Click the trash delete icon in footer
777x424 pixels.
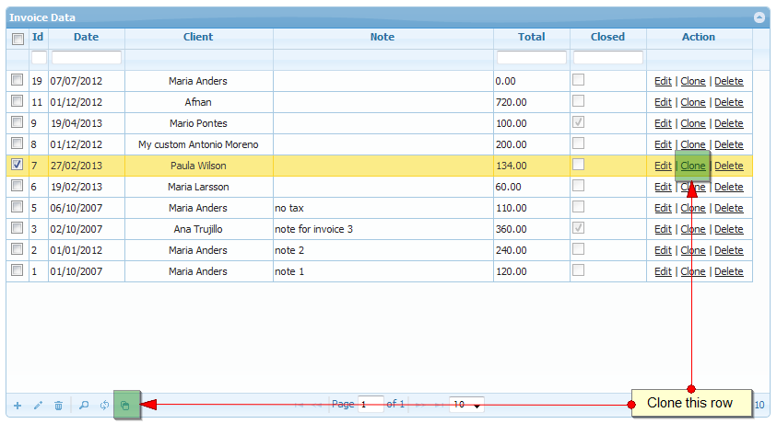[x=58, y=405]
